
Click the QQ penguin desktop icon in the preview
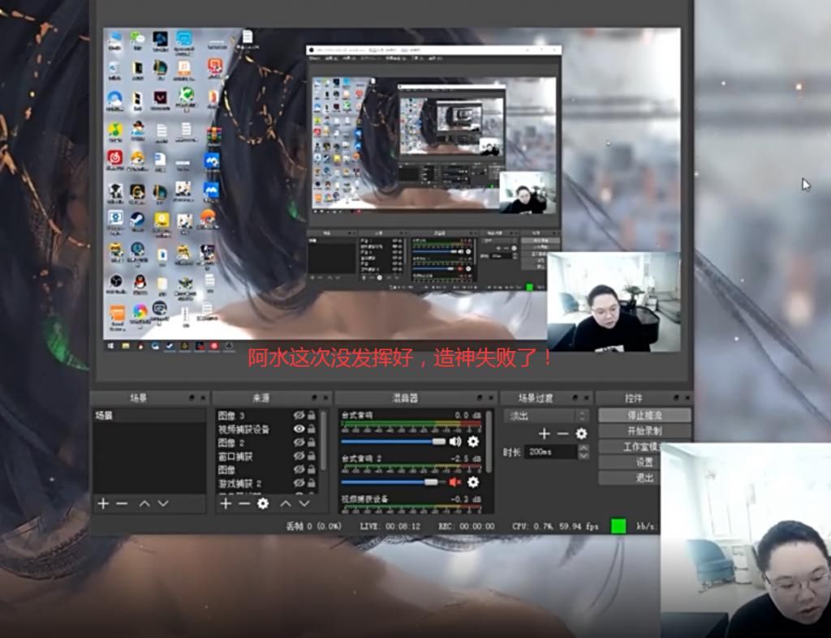coord(140,283)
